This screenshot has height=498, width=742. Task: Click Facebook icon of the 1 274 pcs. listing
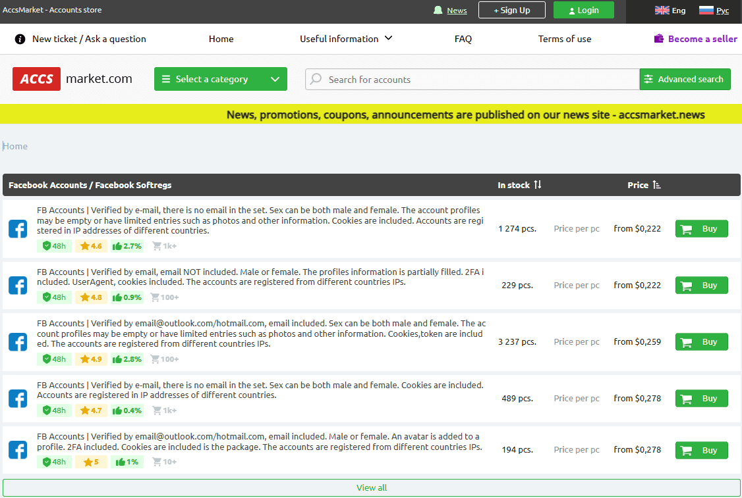point(18,229)
